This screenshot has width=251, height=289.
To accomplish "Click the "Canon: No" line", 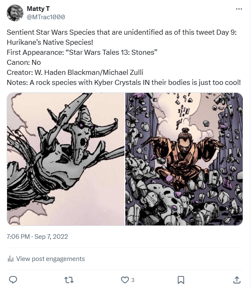I will pyautogui.click(x=24, y=62).
